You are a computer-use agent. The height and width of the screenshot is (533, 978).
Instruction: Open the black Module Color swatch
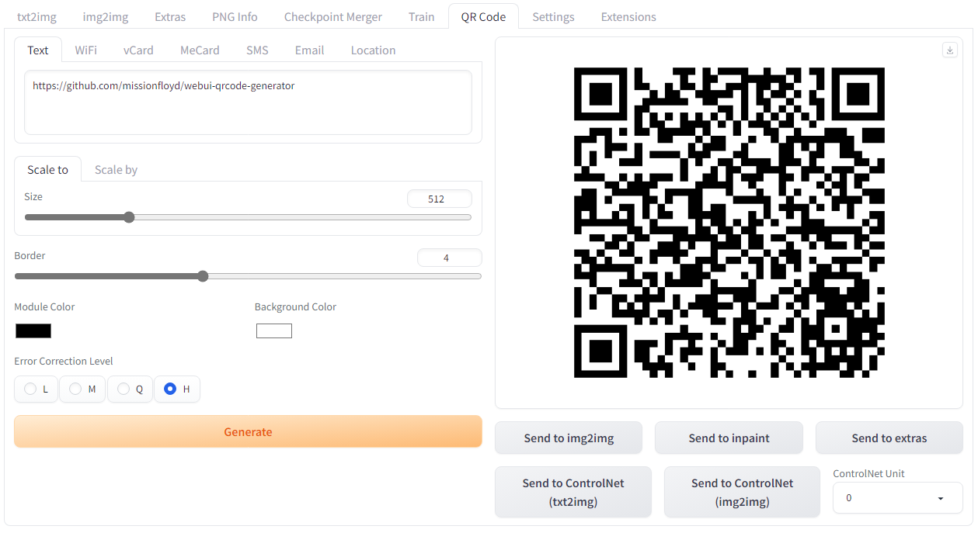click(33, 331)
